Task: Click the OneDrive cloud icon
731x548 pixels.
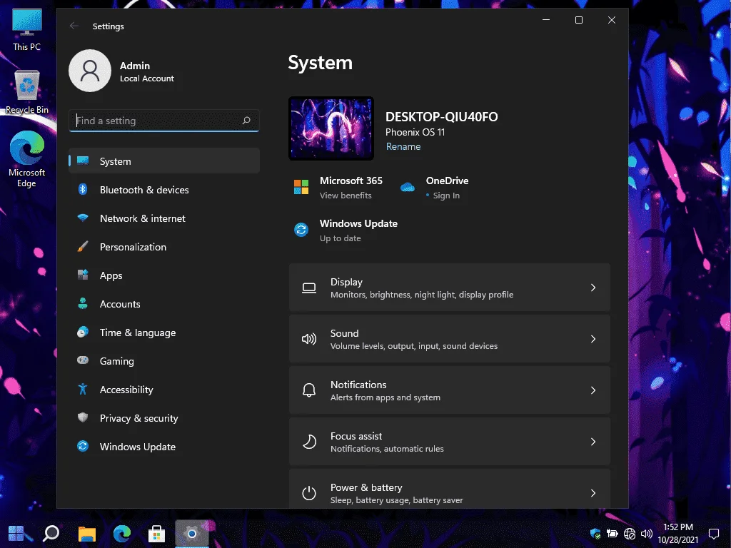Action: pyautogui.click(x=408, y=188)
